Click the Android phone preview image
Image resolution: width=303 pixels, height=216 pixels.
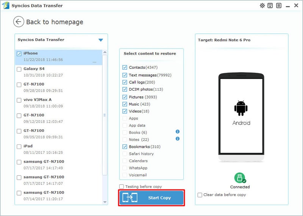tap(241, 117)
